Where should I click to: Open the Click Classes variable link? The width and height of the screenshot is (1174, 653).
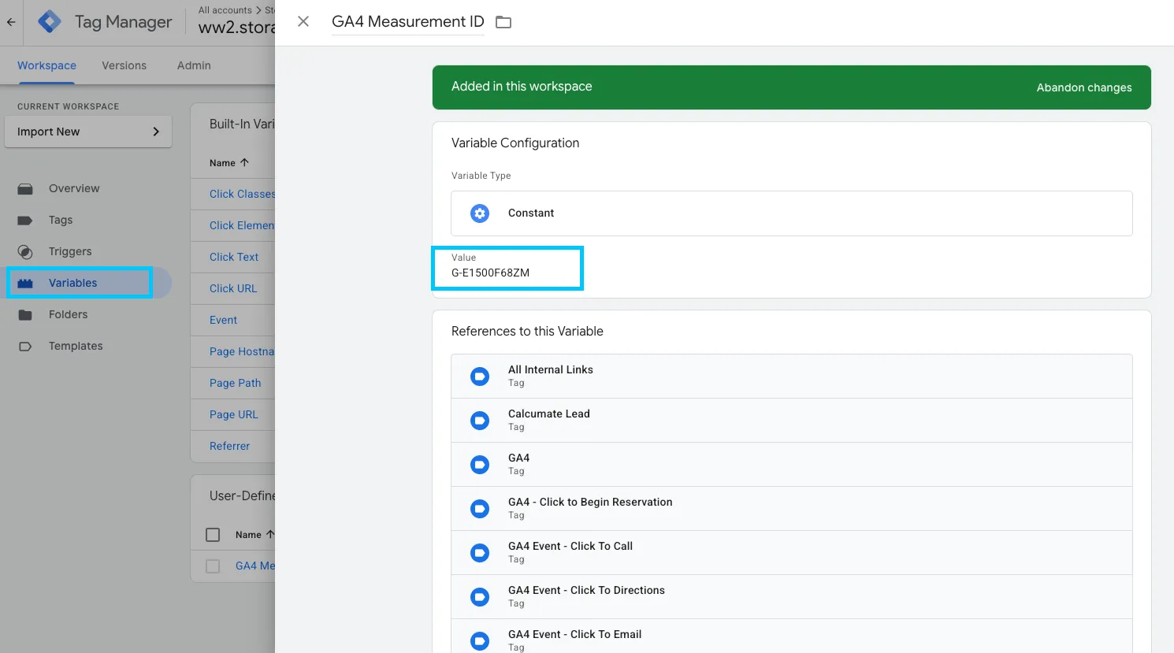point(242,194)
